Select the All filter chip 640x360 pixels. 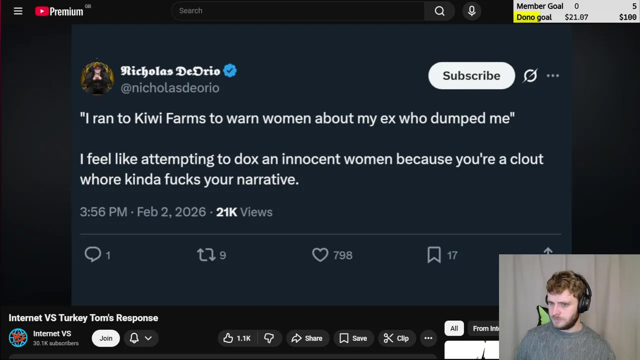454,328
